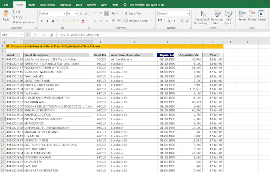Click the Insert Function fx icon
The height and width of the screenshot is (172, 270).
point(52,35)
